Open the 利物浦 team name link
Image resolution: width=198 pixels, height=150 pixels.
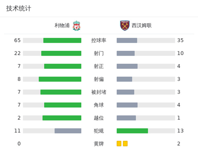62,25
